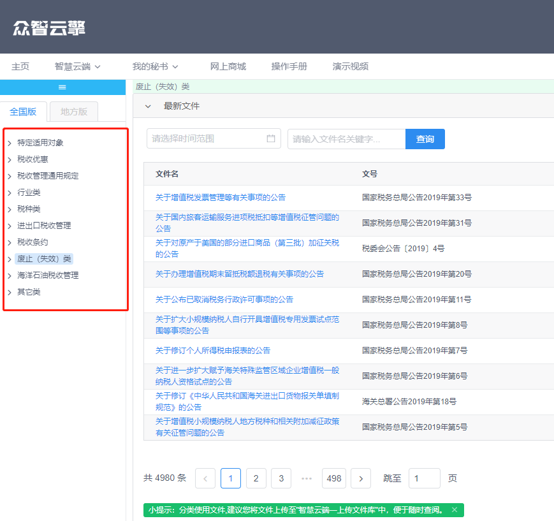Expand the 税收优惠 tree node
Viewport: 554px width, 521px height.
coord(10,160)
